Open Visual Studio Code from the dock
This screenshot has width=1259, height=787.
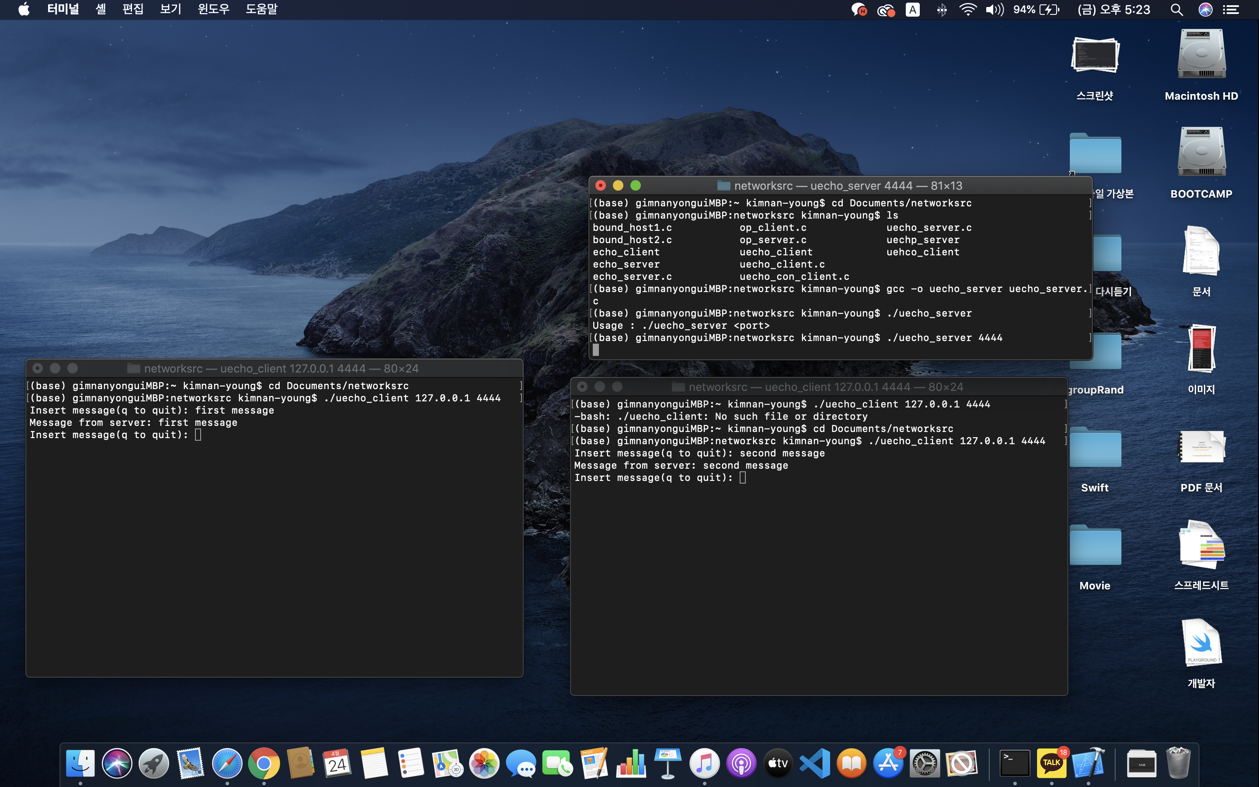coord(815,763)
